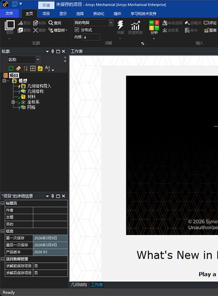Switch to the Automation (自动化) ribbon tab
This screenshot has height=296, width=218.
click(99, 14)
